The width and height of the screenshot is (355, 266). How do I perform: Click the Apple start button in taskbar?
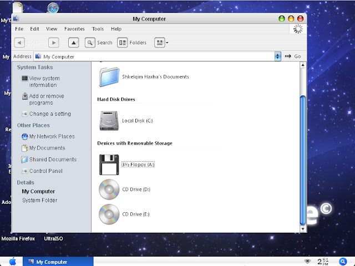tap(13, 262)
